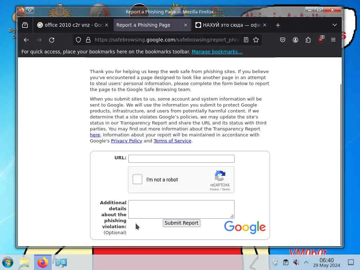Open the computer settings taskbar icon

[x=61, y=262]
